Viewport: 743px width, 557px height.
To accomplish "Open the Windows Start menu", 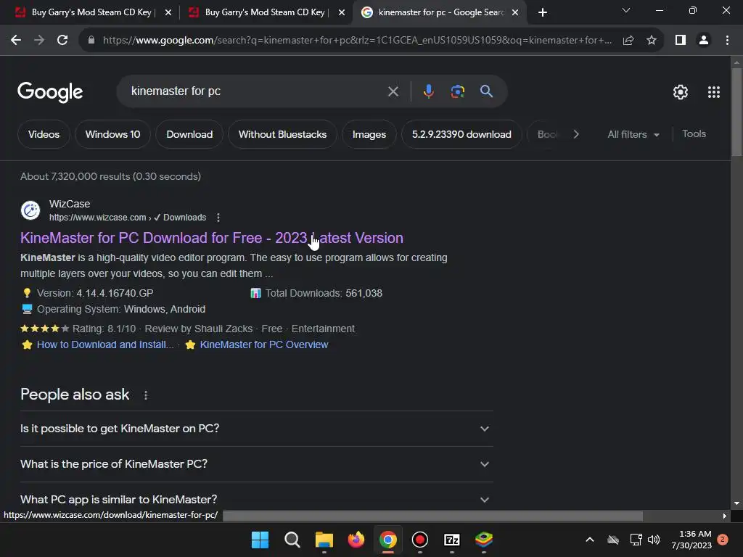I will pyautogui.click(x=260, y=540).
